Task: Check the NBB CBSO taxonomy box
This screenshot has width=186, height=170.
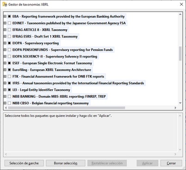Action: click(9, 103)
